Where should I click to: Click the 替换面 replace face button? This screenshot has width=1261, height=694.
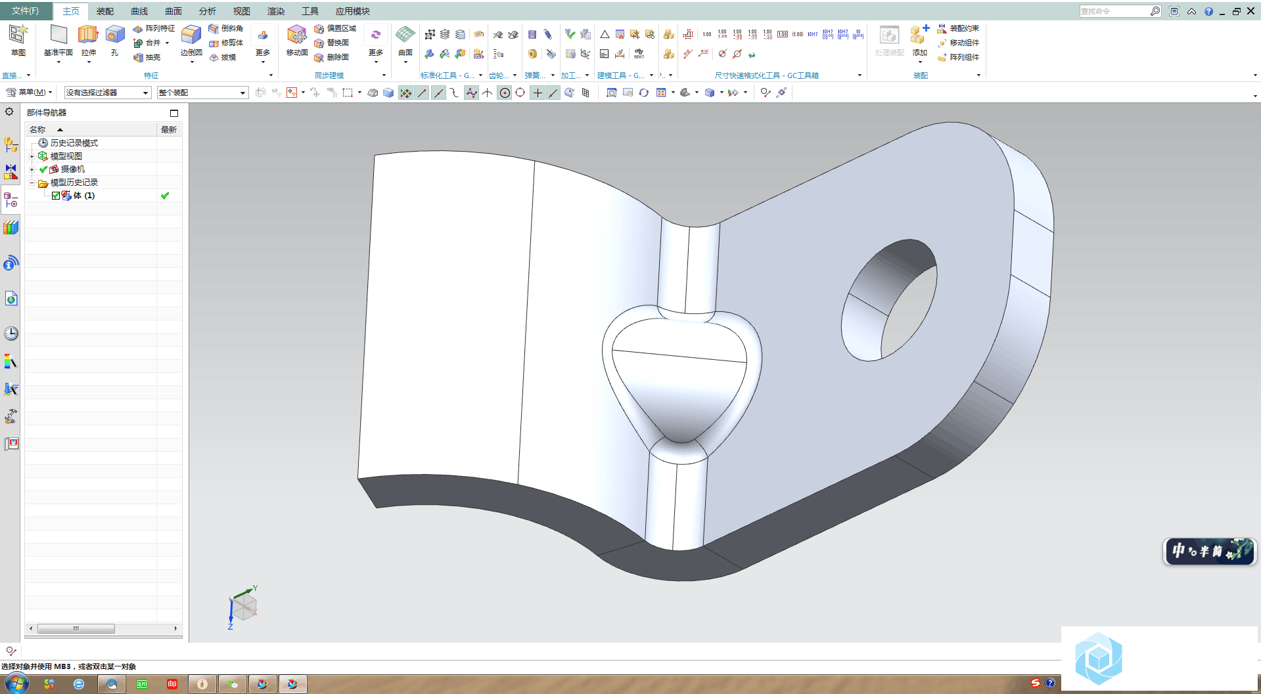click(x=332, y=43)
